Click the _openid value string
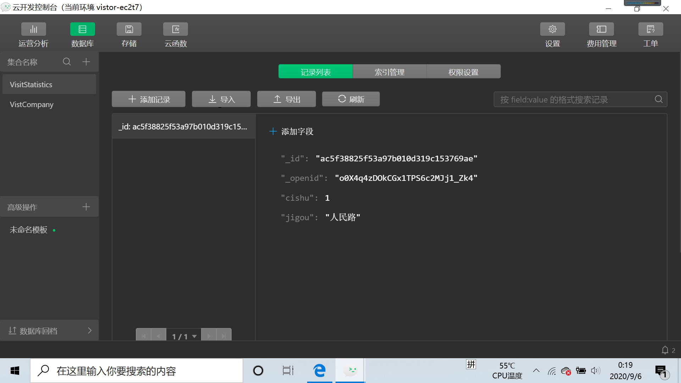 coord(406,178)
